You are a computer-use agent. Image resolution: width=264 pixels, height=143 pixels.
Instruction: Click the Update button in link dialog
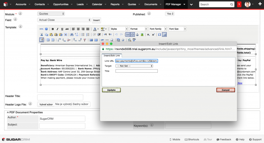point(111,90)
